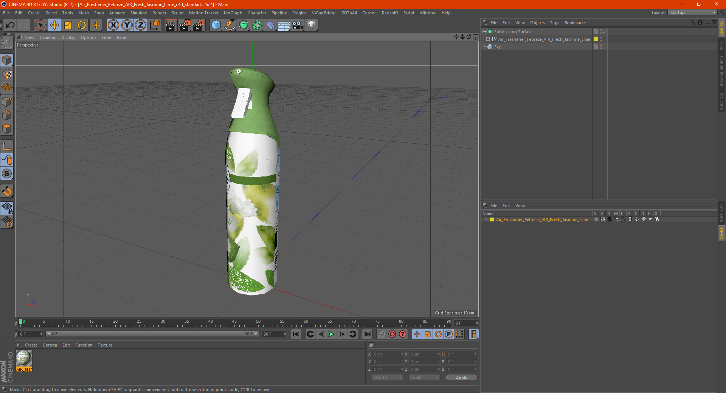Open the Simulate menu
This screenshot has width=726, height=393.
click(x=139, y=13)
